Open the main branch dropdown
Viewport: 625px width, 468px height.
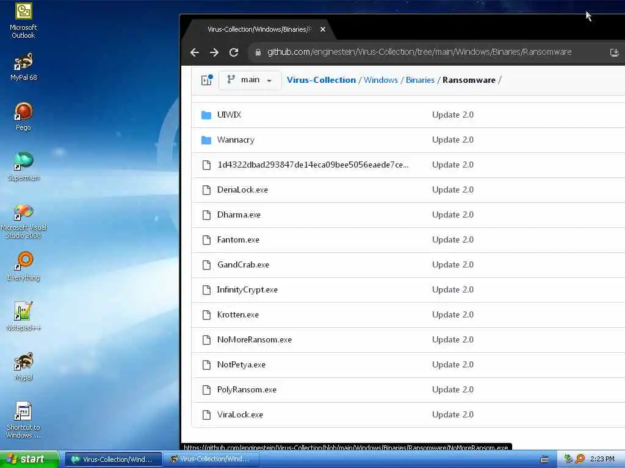pos(250,80)
